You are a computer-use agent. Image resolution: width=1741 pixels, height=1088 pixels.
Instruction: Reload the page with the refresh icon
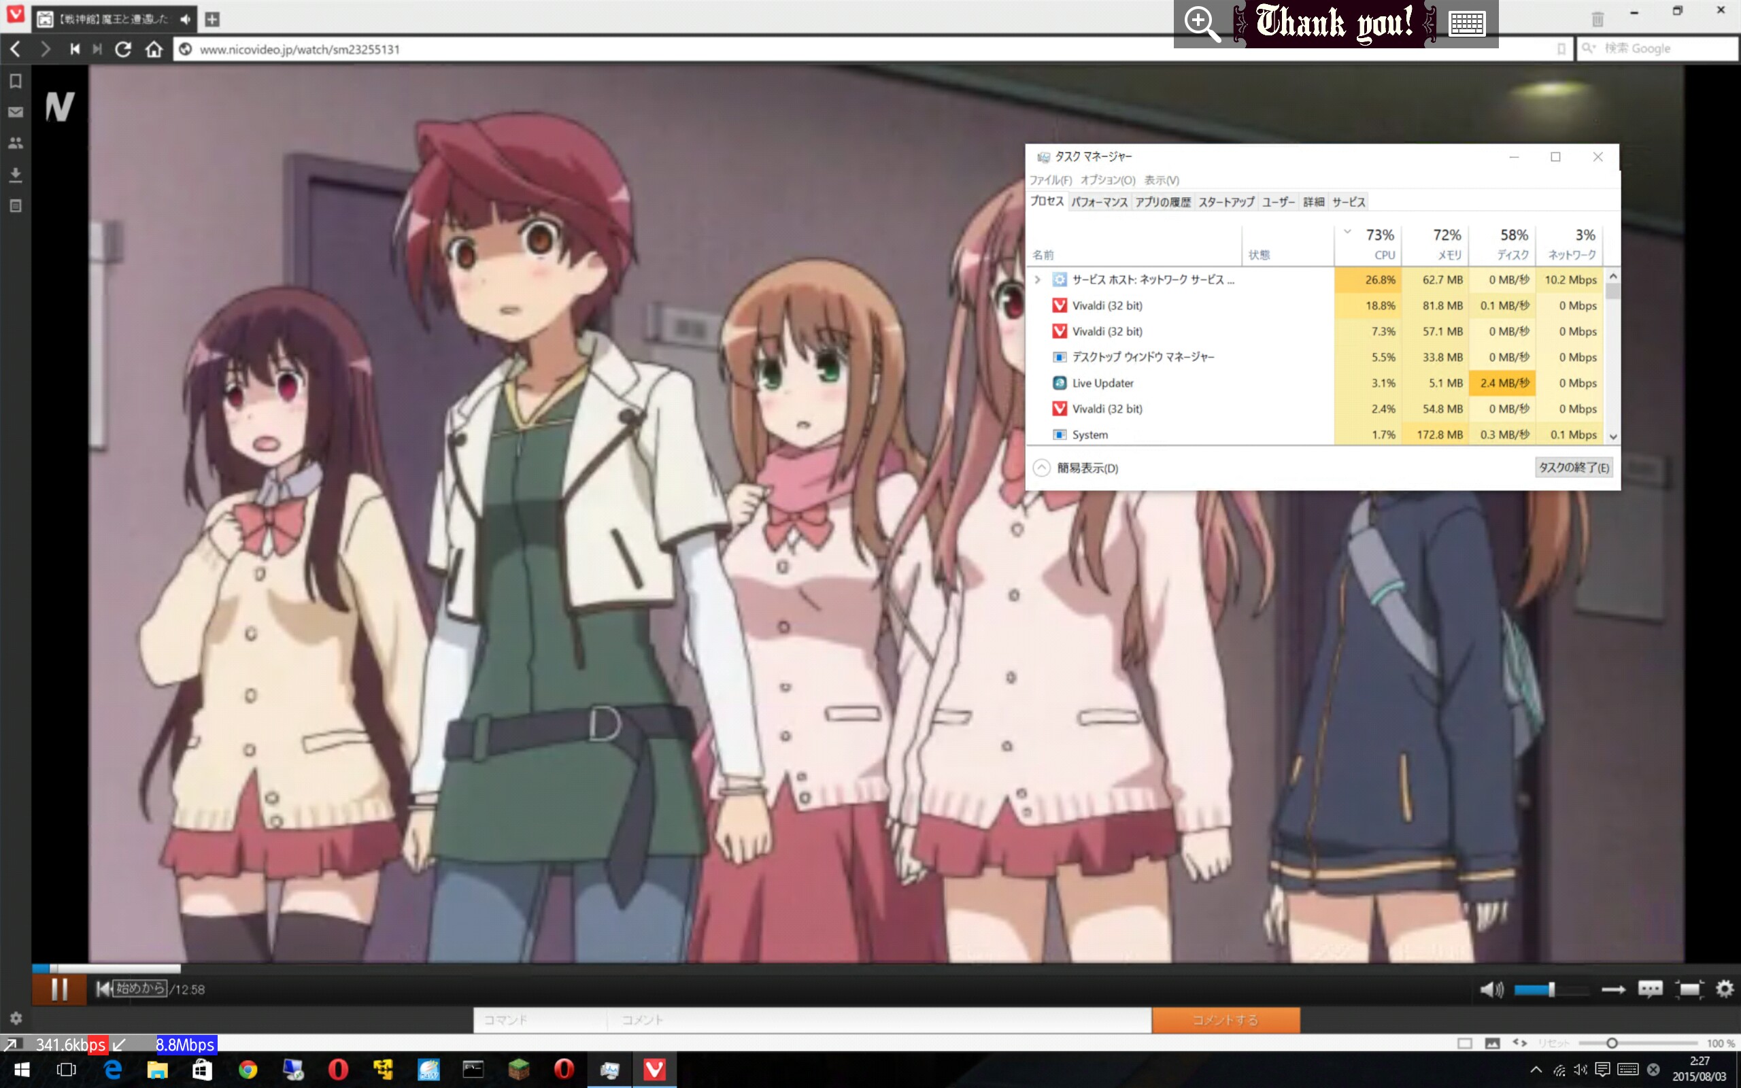(x=123, y=49)
